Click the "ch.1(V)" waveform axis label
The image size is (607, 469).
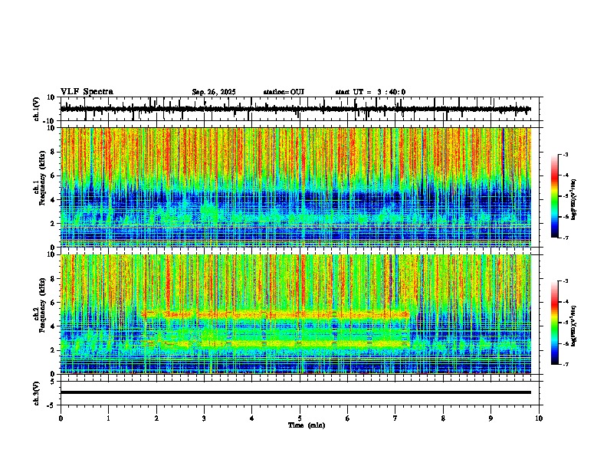[x=37, y=109]
